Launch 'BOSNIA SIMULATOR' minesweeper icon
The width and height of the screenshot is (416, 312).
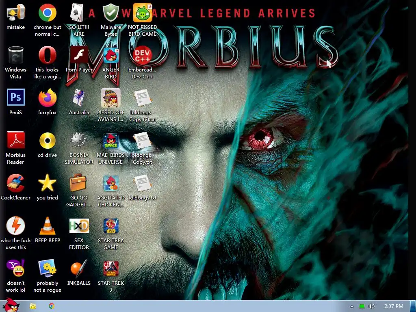point(78,140)
